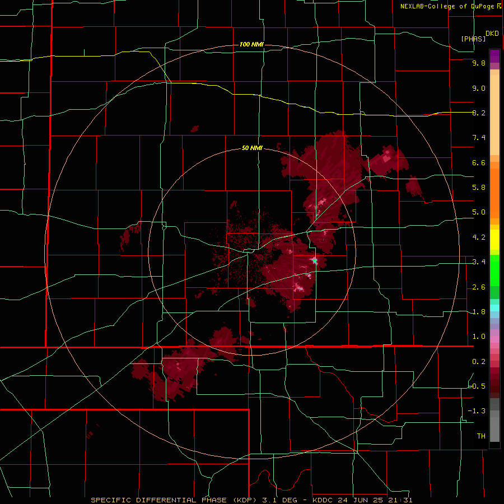
Task: Select the 0.2 value on the scale
Action: coord(479,361)
